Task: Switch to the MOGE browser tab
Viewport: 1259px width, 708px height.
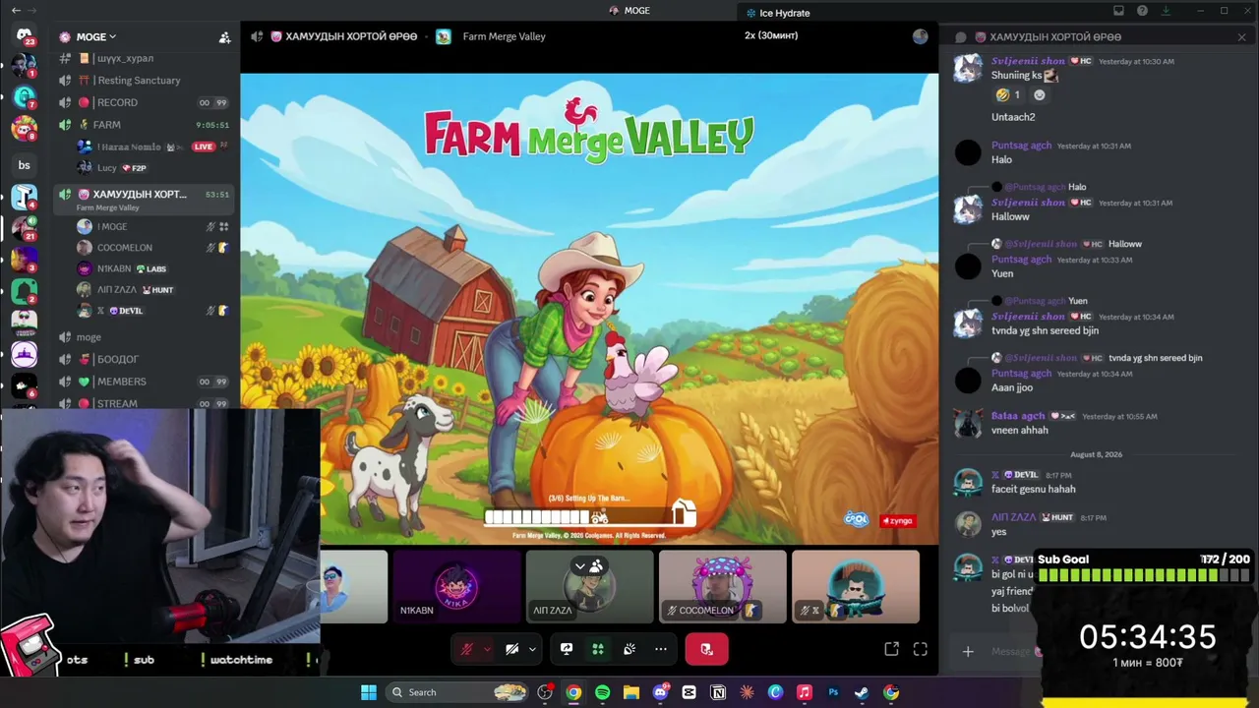Action: pos(629,11)
